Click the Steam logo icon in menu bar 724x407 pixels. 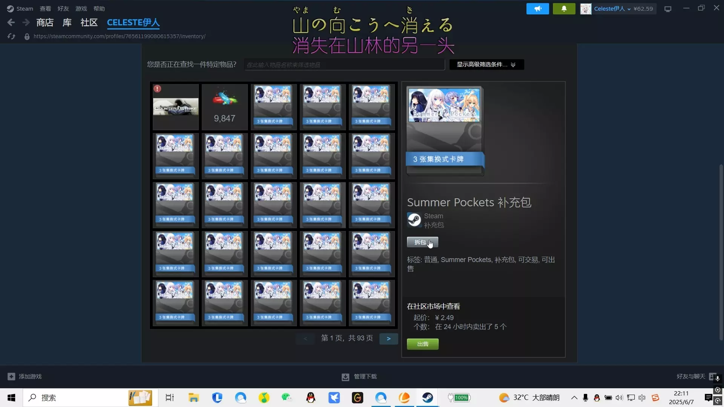pos(10,9)
